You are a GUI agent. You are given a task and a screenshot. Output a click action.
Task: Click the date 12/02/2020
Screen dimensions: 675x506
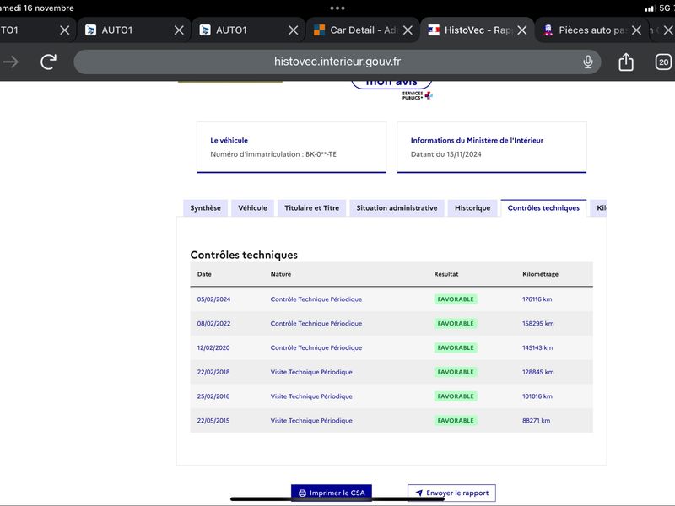213,347
